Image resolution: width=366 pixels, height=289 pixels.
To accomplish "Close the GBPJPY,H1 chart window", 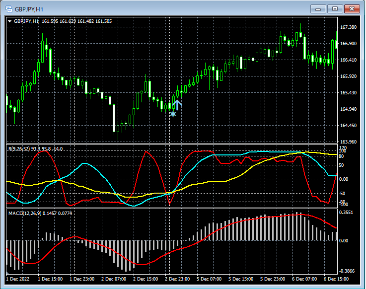I will tap(352, 9).
